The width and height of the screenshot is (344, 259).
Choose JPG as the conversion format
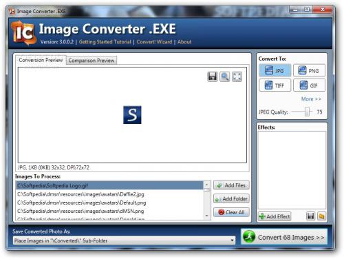pos(275,70)
